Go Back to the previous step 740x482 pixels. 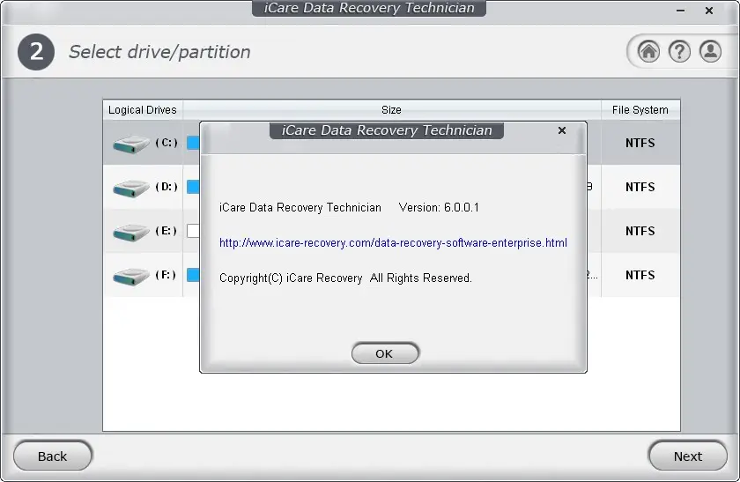(52, 456)
